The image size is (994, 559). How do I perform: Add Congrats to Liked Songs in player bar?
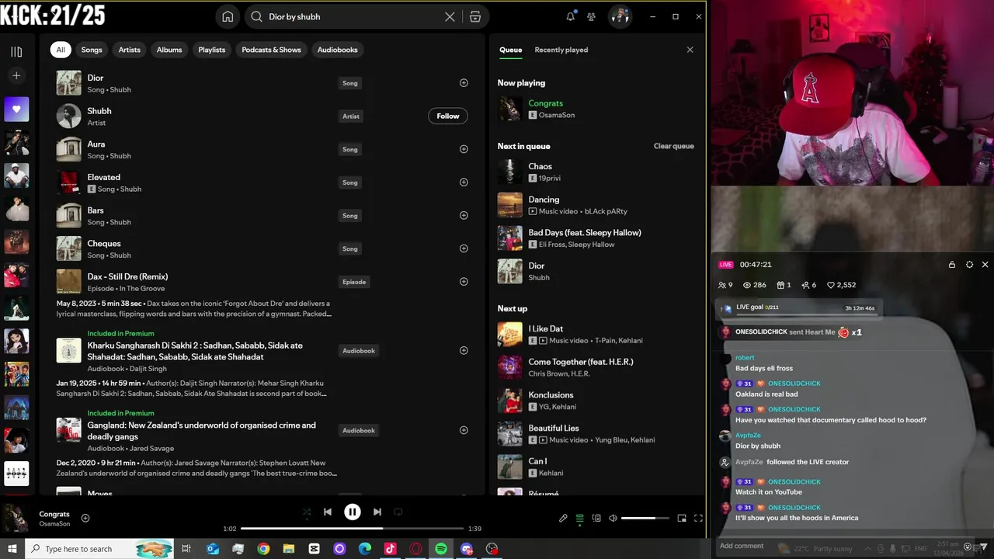click(85, 518)
